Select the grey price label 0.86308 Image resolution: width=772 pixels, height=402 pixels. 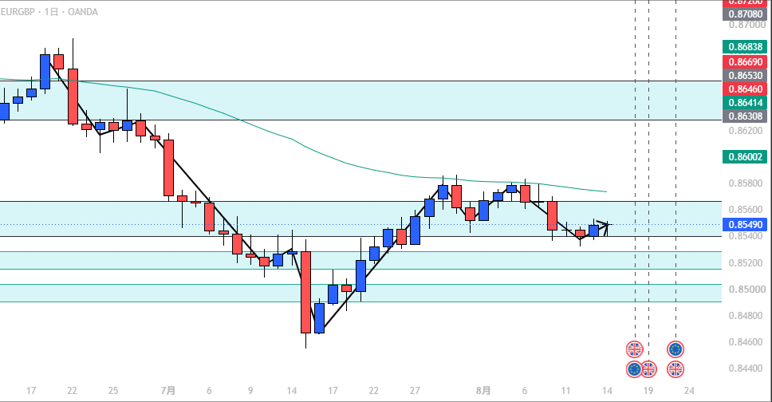point(744,116)
